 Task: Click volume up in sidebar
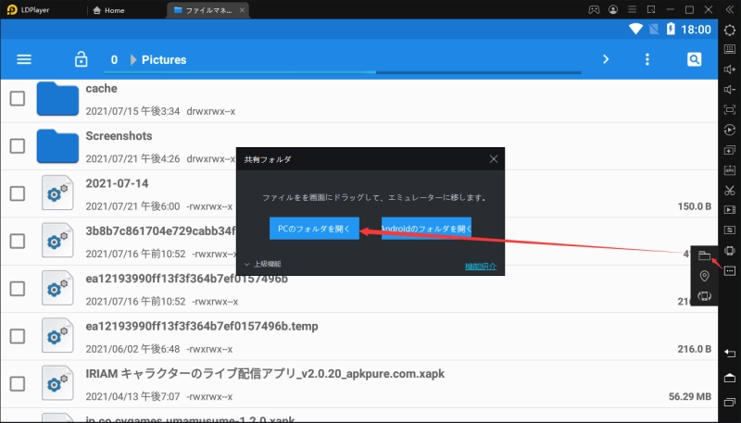(x=730, y=69)
